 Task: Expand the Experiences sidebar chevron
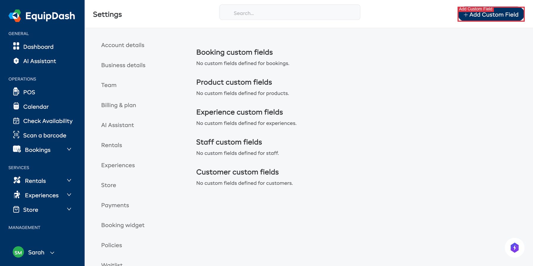(x=69, y=195)
